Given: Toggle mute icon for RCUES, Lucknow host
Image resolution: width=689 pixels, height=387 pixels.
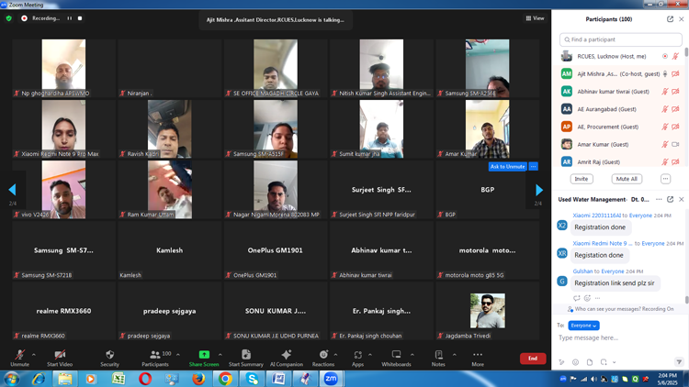Looking at the screenshot, I should tap(675, 56).
